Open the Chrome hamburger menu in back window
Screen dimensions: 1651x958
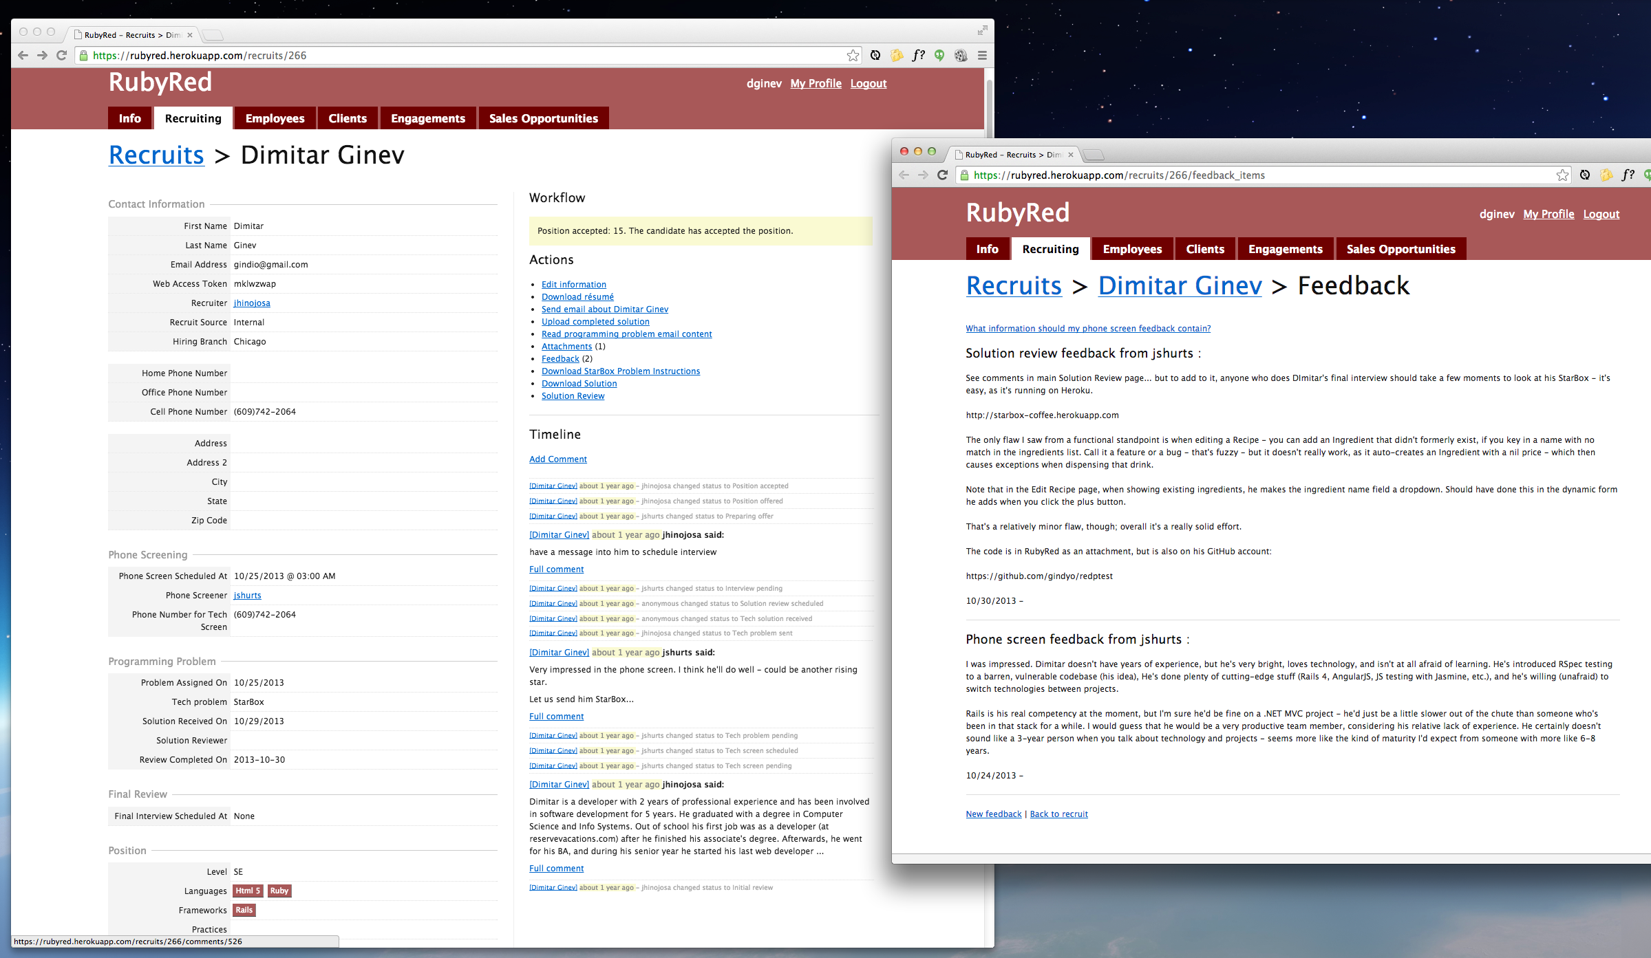[x=983, y=56]
